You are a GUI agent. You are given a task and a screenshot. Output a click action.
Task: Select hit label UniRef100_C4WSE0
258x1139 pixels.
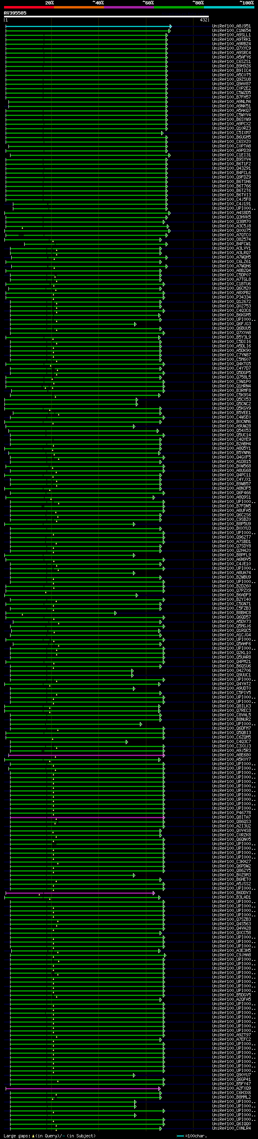(x=231, y=417)
